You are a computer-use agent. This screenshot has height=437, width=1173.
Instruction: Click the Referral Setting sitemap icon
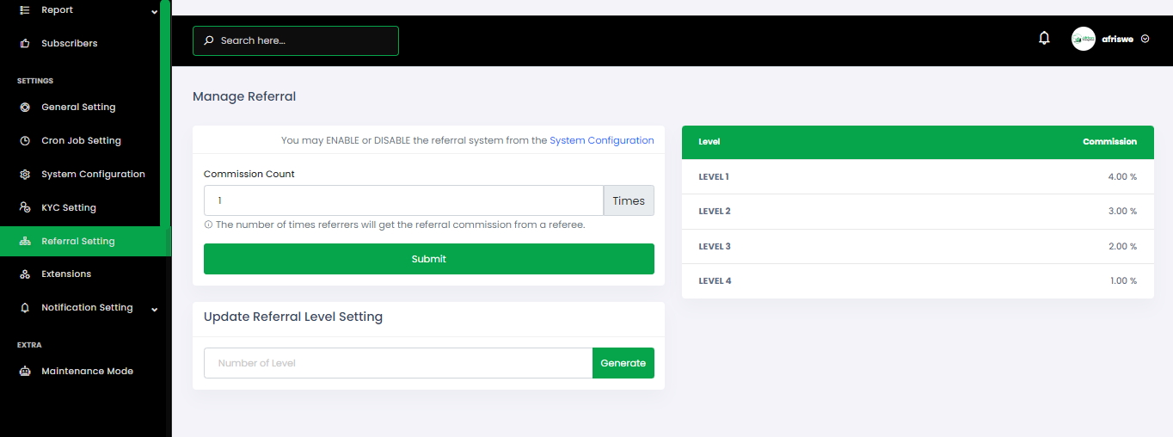pos(24,242)
